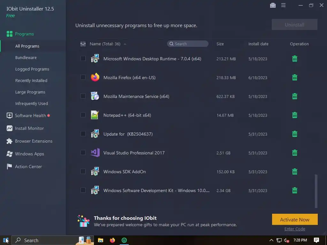The width and height of the screenshot is (327, 245).
Task: Click the Browser Extensions puzzle icon
Action: [x=9, y=141]
